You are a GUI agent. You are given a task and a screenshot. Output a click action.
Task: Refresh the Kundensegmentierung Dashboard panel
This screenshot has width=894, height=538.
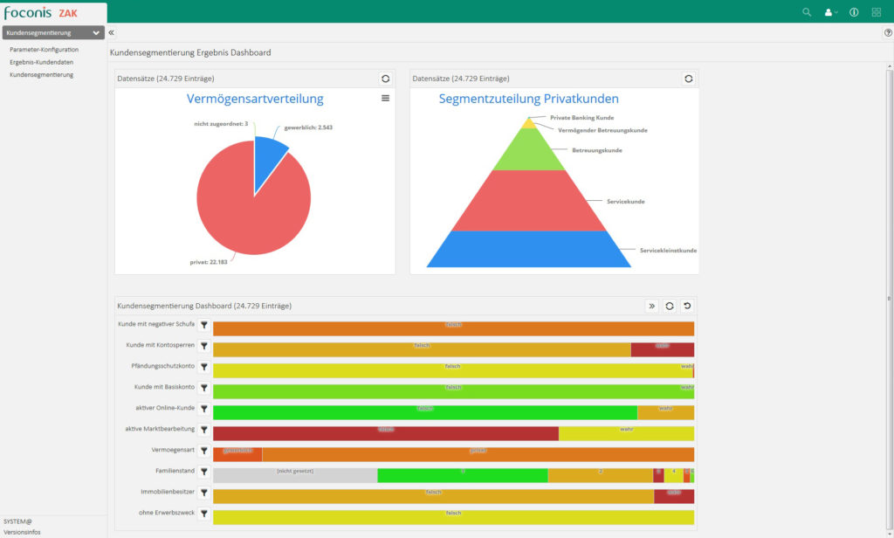pos(670,307)
